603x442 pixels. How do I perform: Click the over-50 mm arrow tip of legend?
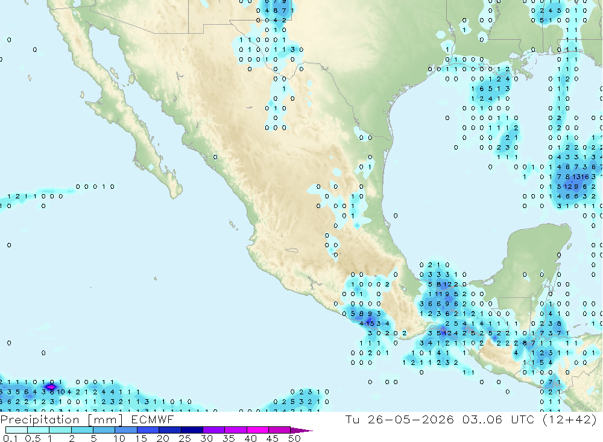pos(301,430)
